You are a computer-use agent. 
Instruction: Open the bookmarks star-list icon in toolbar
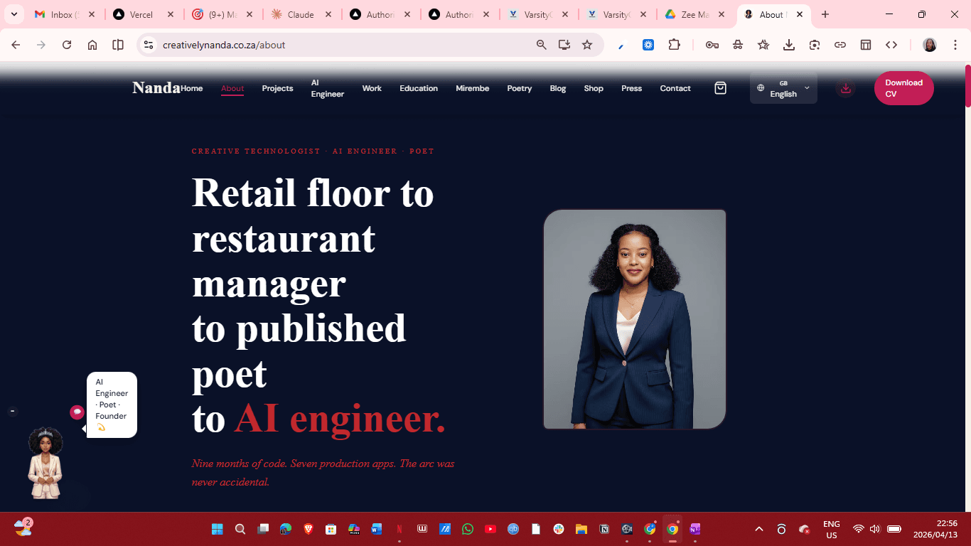[763, 45]
